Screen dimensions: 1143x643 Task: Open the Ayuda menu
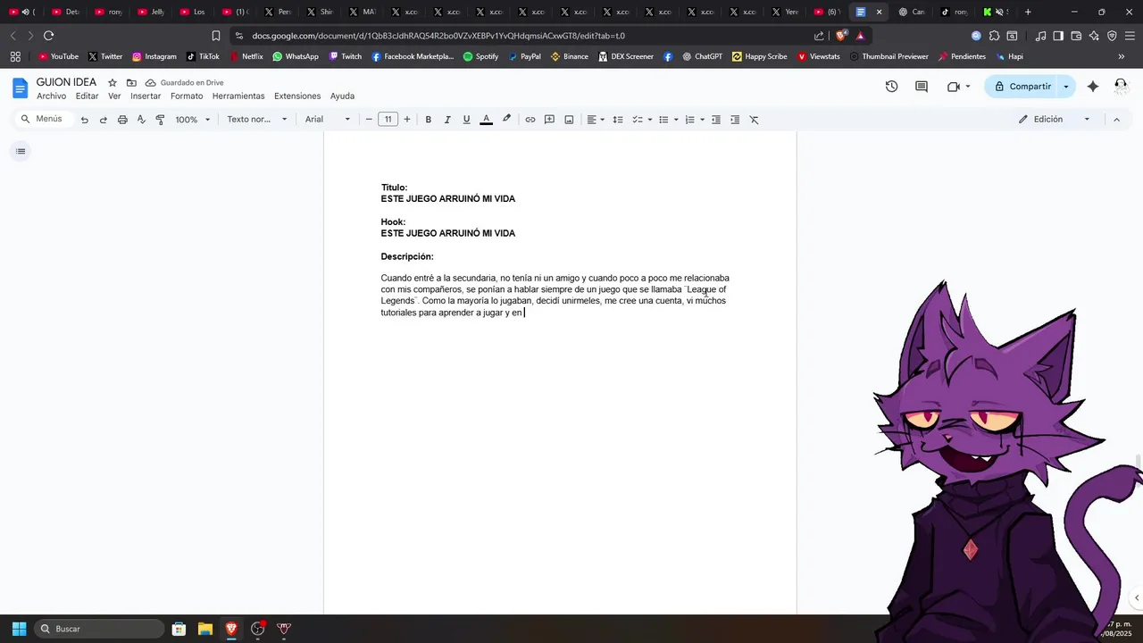pos(342,96)
